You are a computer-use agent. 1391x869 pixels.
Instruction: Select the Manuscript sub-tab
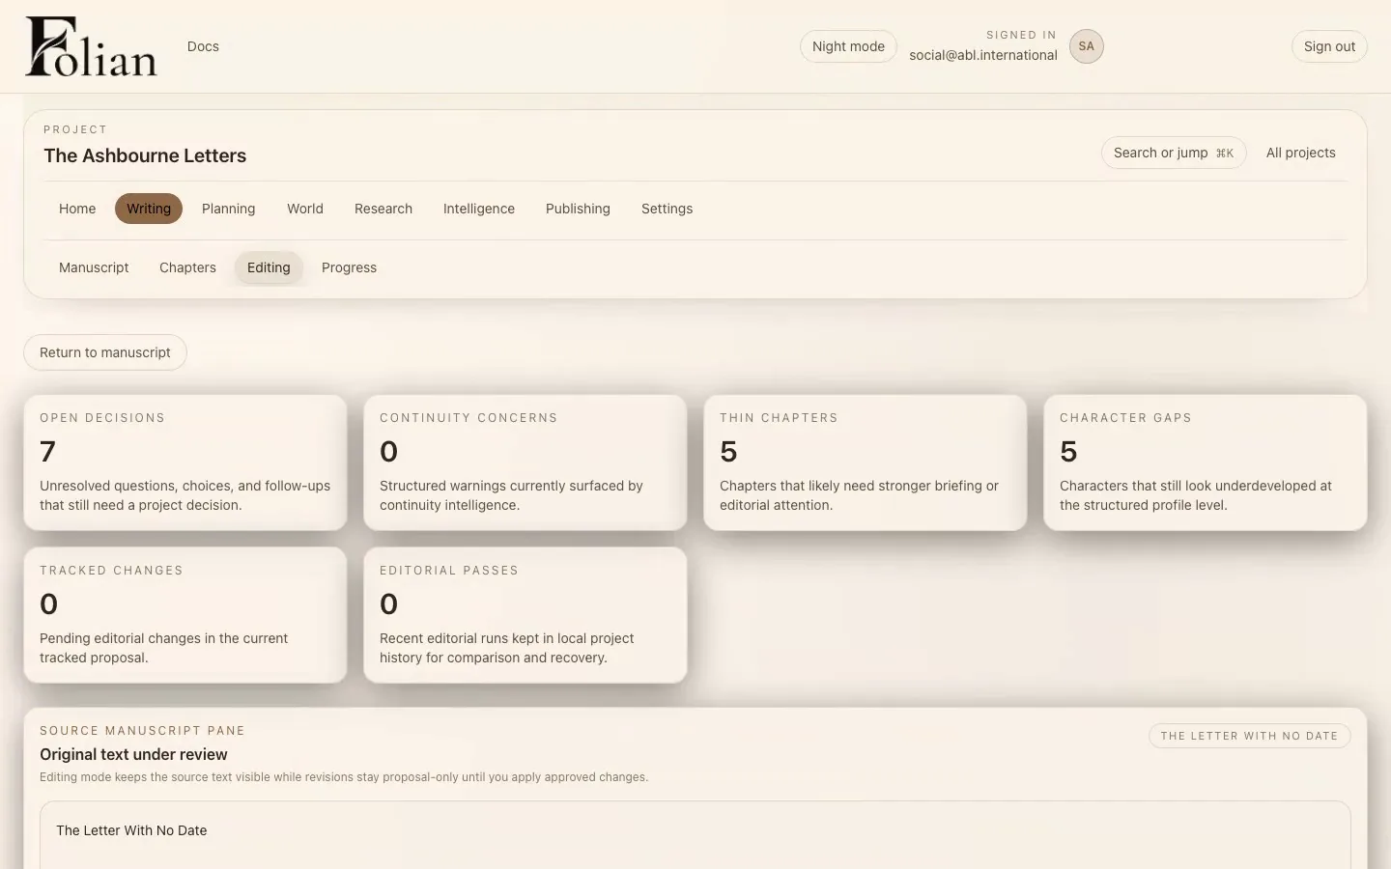tap(94, 267)
